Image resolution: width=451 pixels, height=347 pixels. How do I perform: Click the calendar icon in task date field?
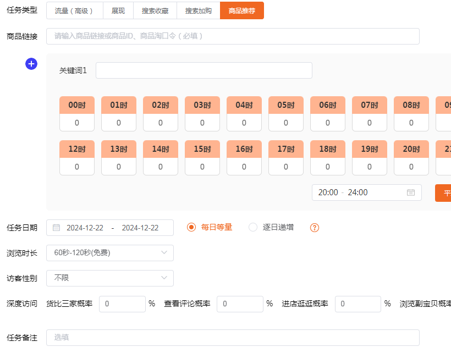(x=56, y=228)
